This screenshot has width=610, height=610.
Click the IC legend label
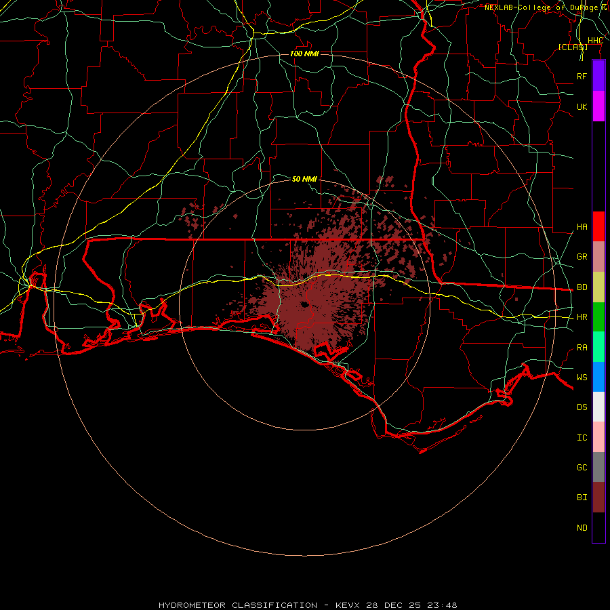point(582,438)
